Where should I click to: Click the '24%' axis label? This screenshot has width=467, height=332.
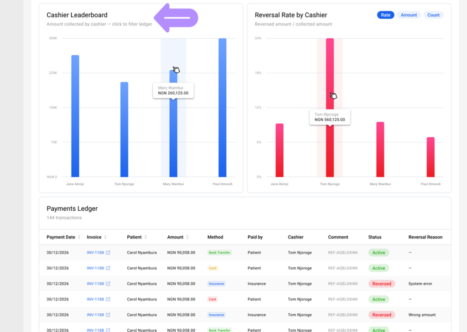[x=258, y=38]
